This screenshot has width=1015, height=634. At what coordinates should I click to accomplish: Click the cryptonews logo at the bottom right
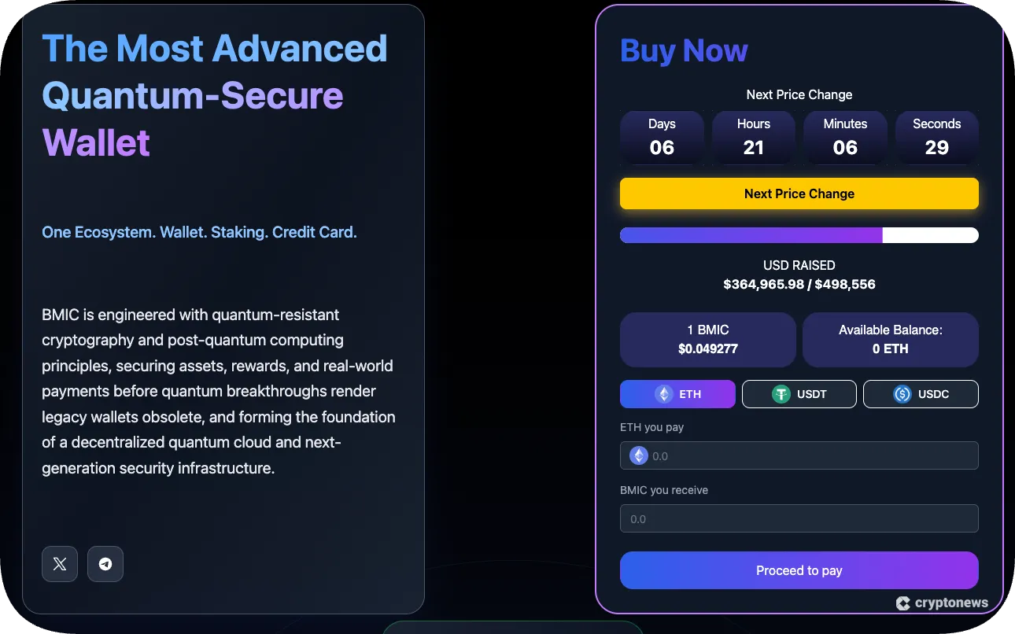point(943,603)
